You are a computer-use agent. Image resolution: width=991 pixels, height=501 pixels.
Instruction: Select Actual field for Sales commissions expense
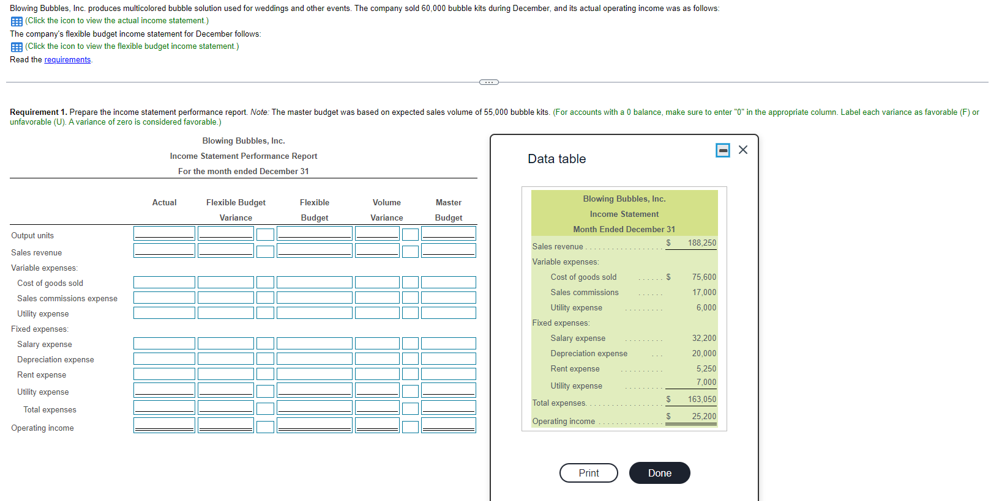[x=164, y=298]
